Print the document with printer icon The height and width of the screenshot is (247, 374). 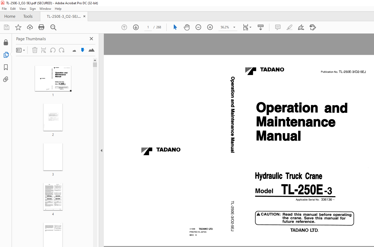[41, 27]
